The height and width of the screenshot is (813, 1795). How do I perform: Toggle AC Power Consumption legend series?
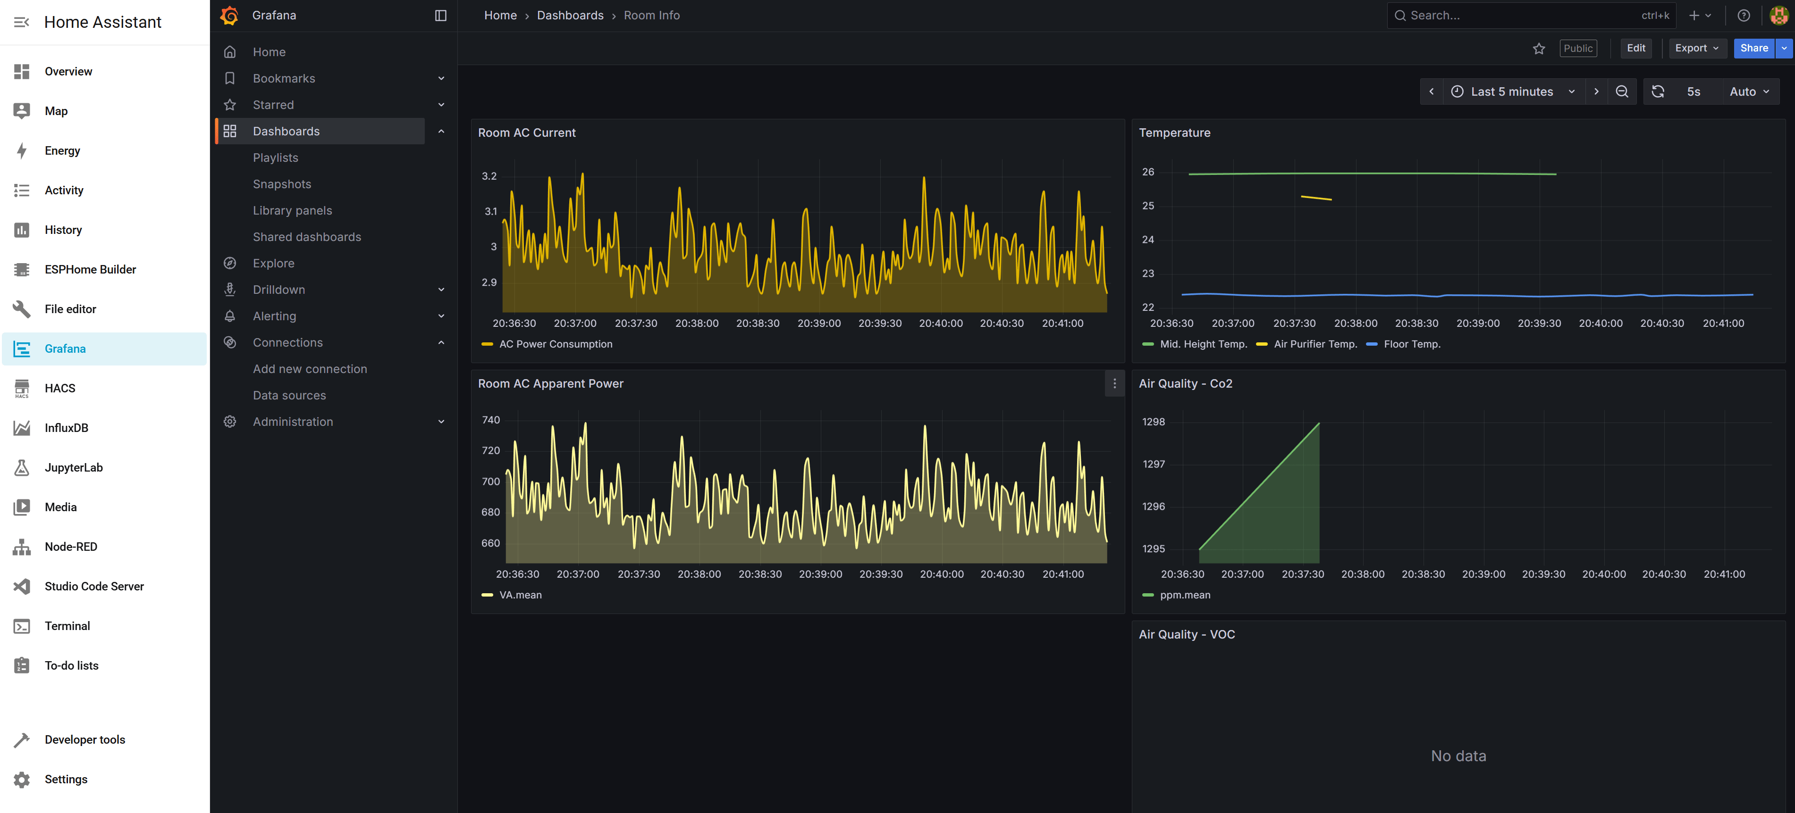(x=556, y=344)
